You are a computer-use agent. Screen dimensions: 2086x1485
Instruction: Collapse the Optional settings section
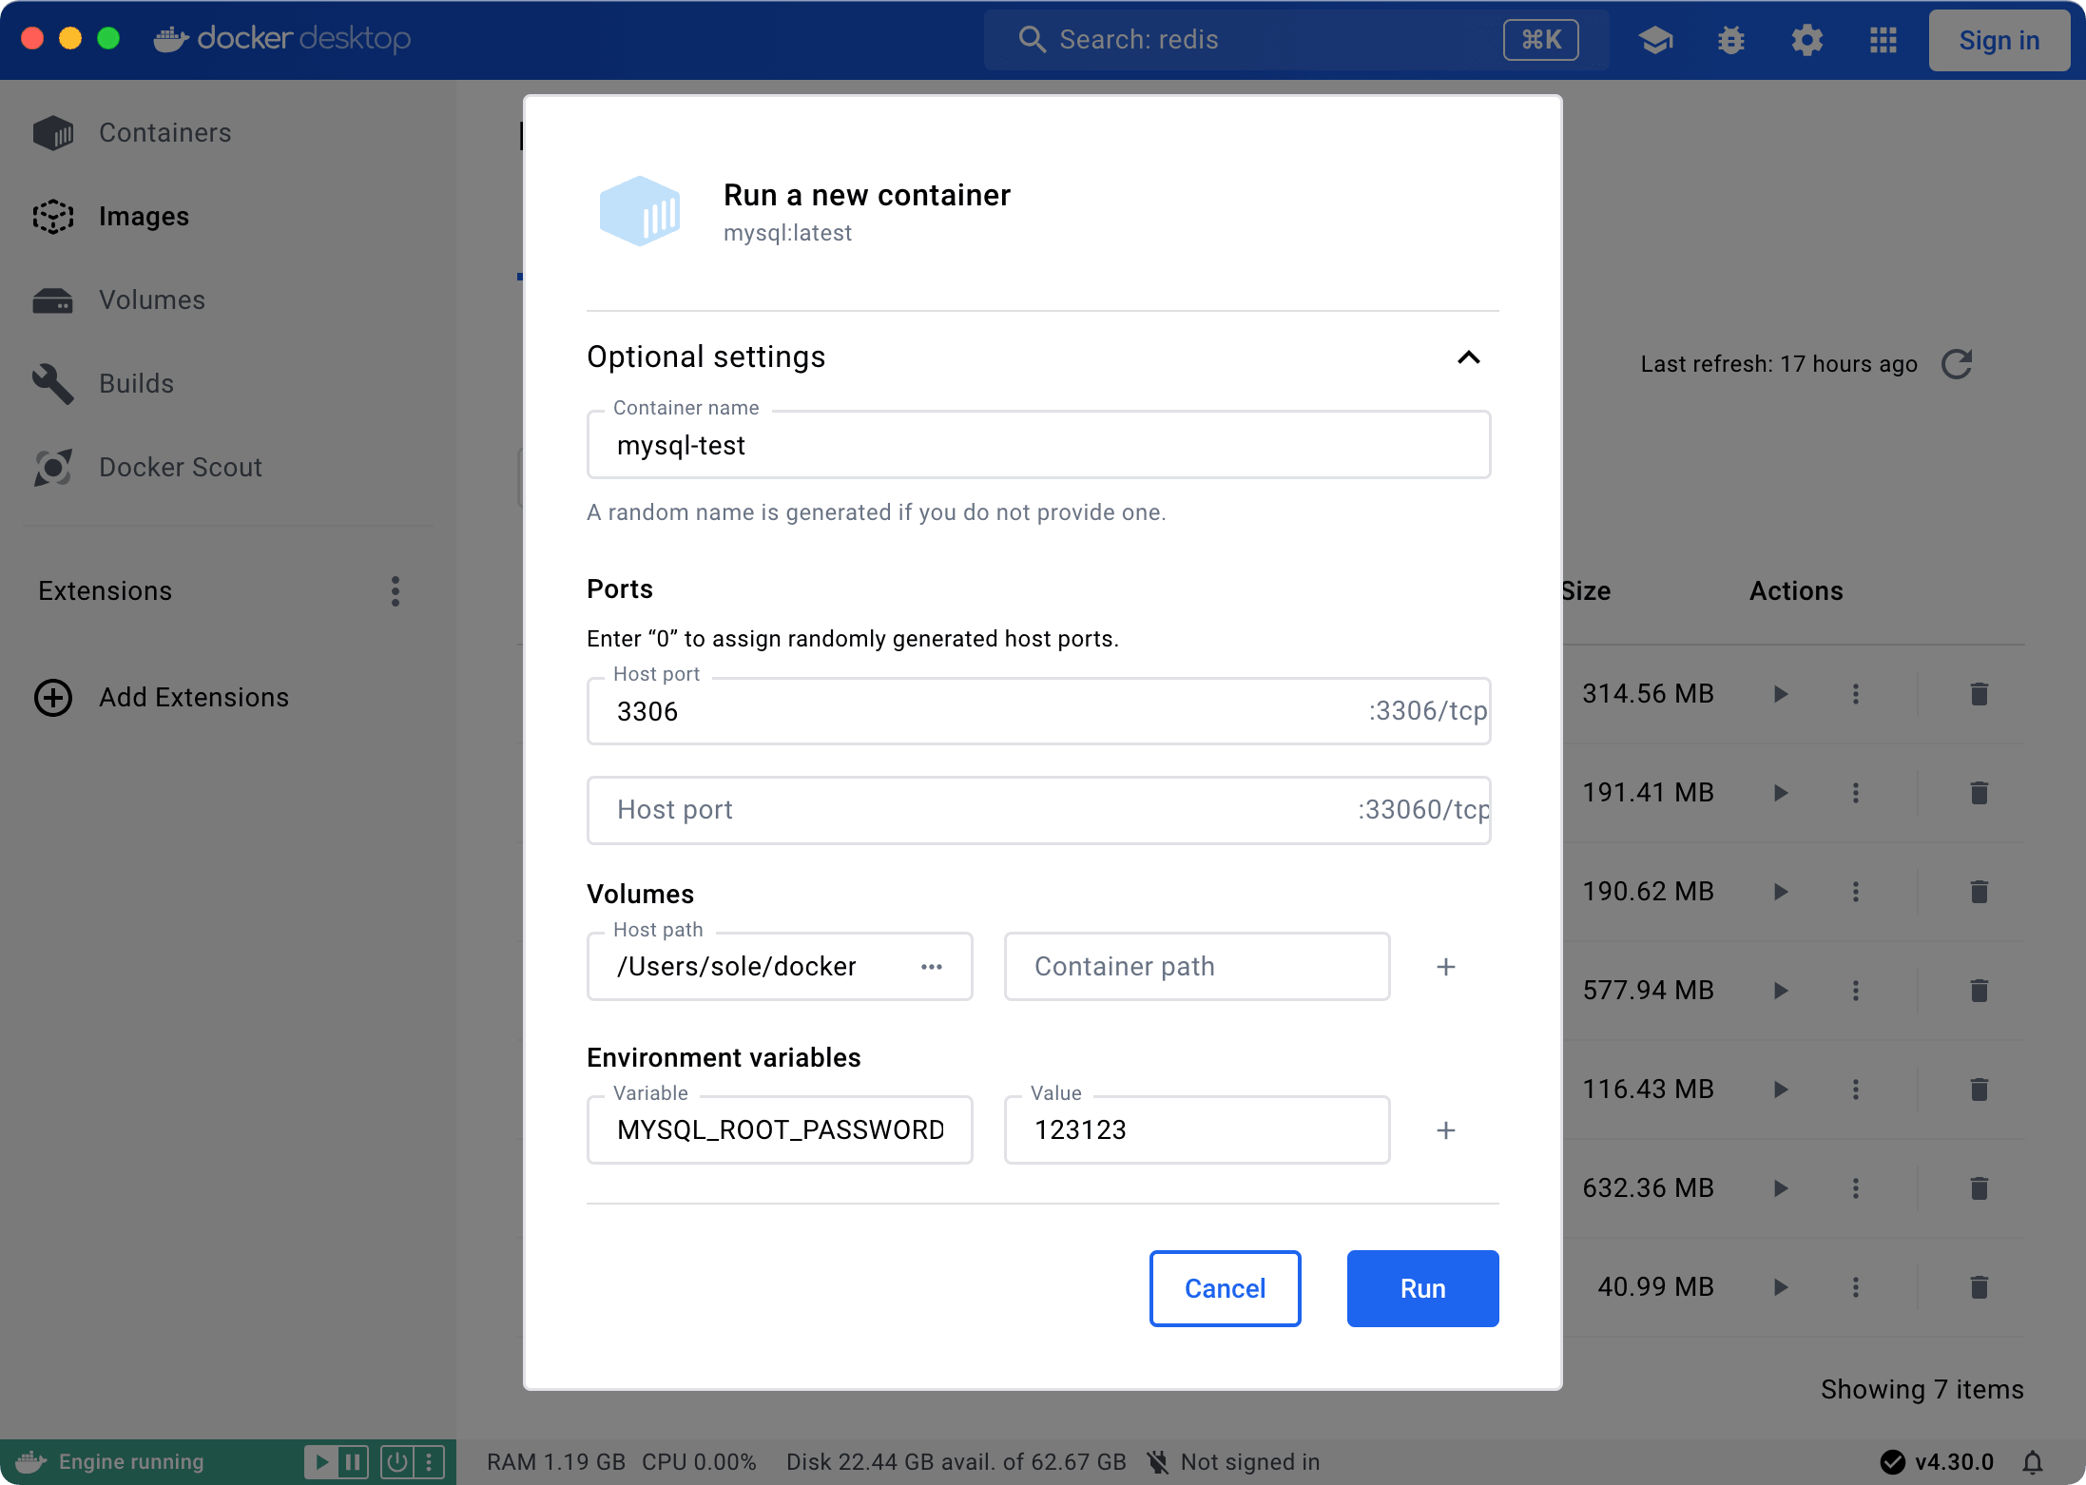coord(1469,357)
